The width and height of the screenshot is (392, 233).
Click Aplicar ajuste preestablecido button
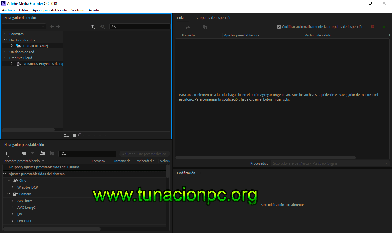click(144, 154)
